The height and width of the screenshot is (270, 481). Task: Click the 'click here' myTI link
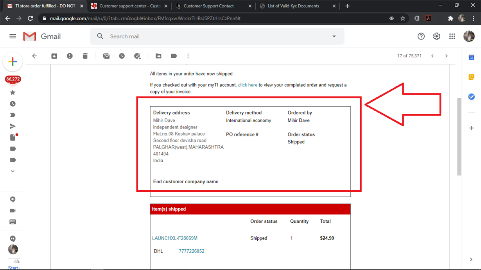point(248,85)
